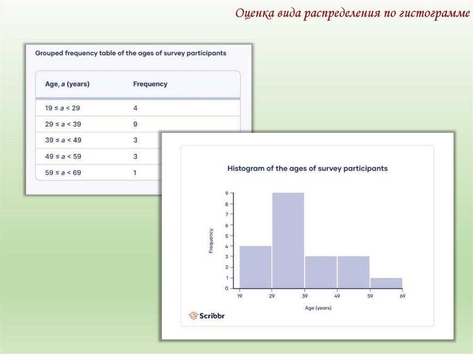
Task: Click the tallest histogram bar for 29–39
Action: (x=288, y=240)
